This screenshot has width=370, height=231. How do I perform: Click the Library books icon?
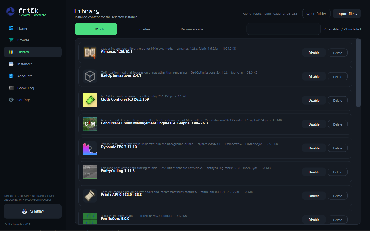[11, 52]
